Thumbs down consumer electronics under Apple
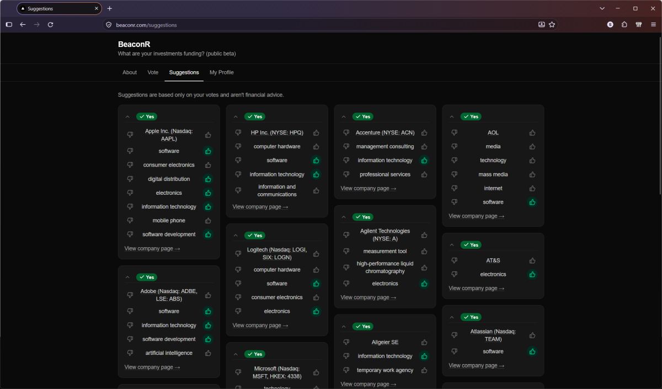The width and height of the screenshot is (662, 389). pos(130,165)
